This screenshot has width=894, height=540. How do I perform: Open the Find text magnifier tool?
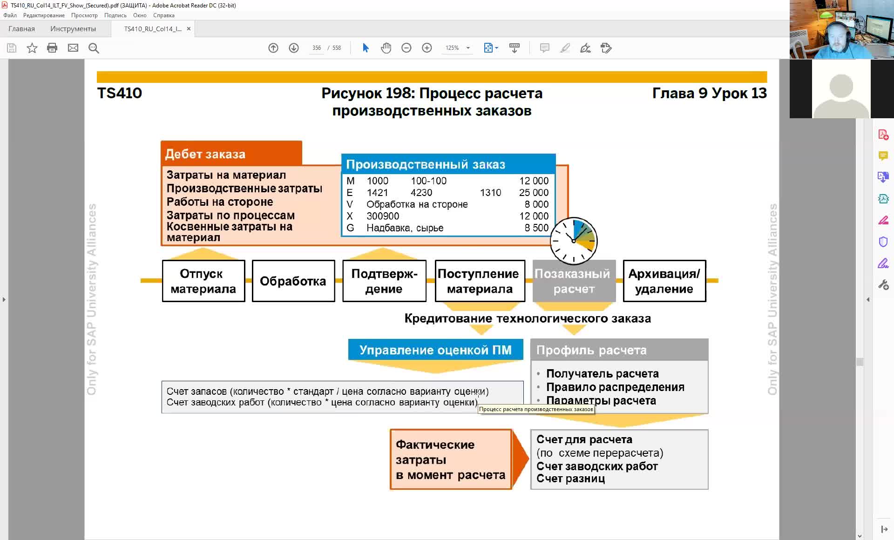[x=94, y=48]
